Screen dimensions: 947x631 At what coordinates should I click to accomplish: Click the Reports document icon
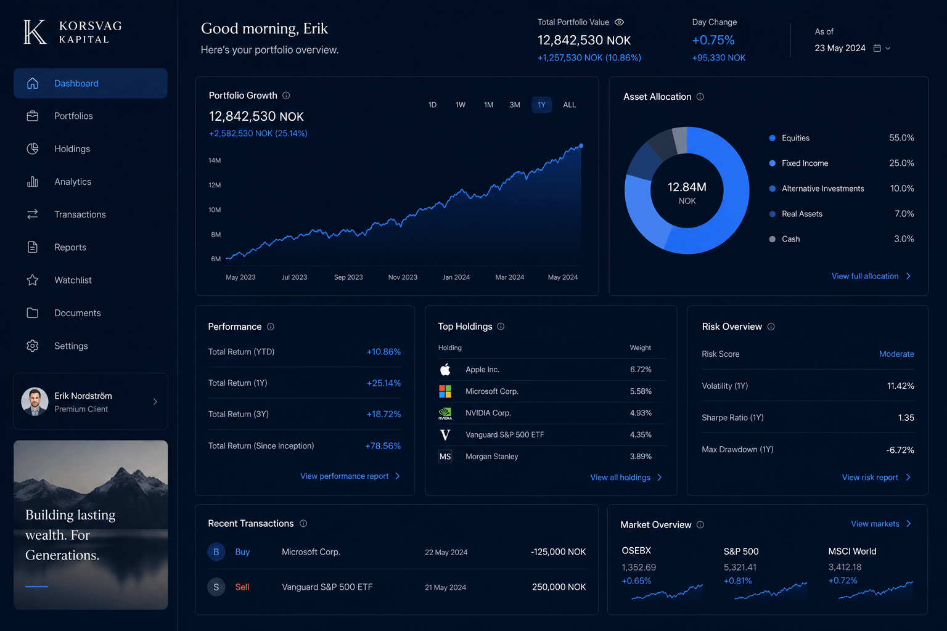pyautogui.click(x=33, y=247)
